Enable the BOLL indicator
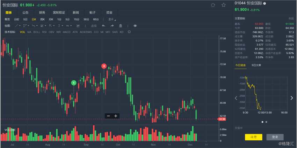Screen dimensions: 297x148 [x=37, y=32]
